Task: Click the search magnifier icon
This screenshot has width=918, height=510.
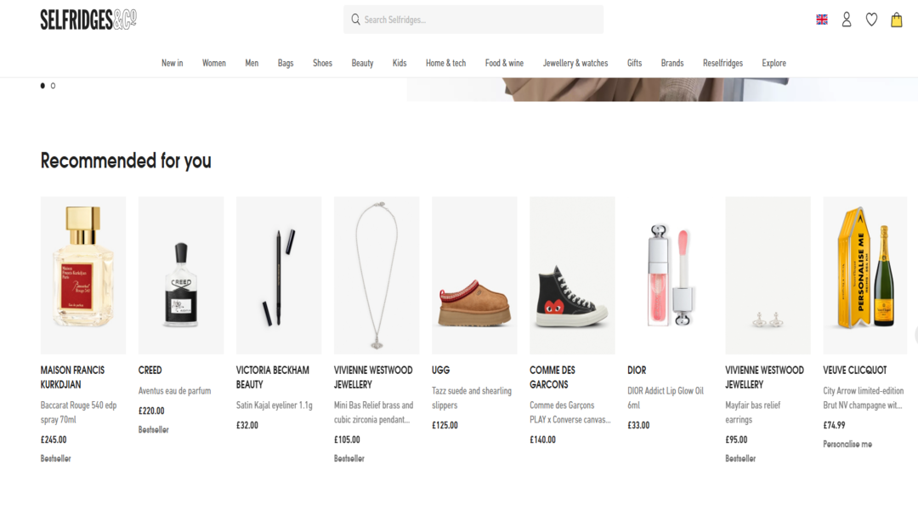Action: [355, 20]
